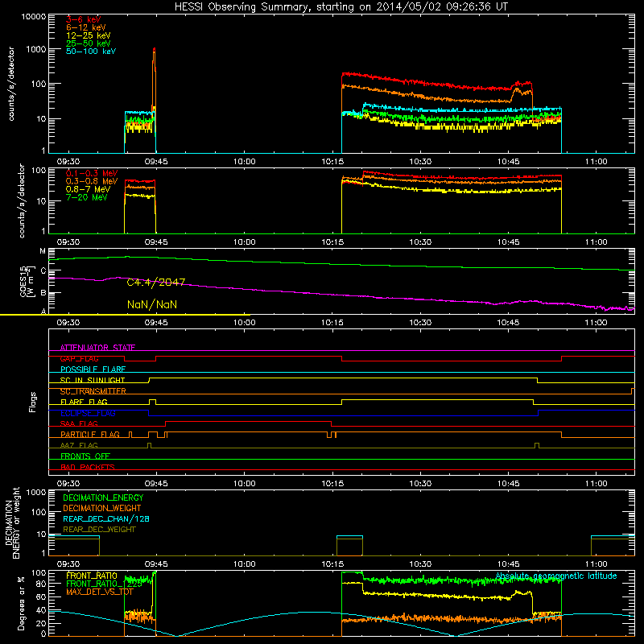Select the green 7-20 MeV legend label
The height and width of the screenshot is (644, 644).
tap(86, 197)
